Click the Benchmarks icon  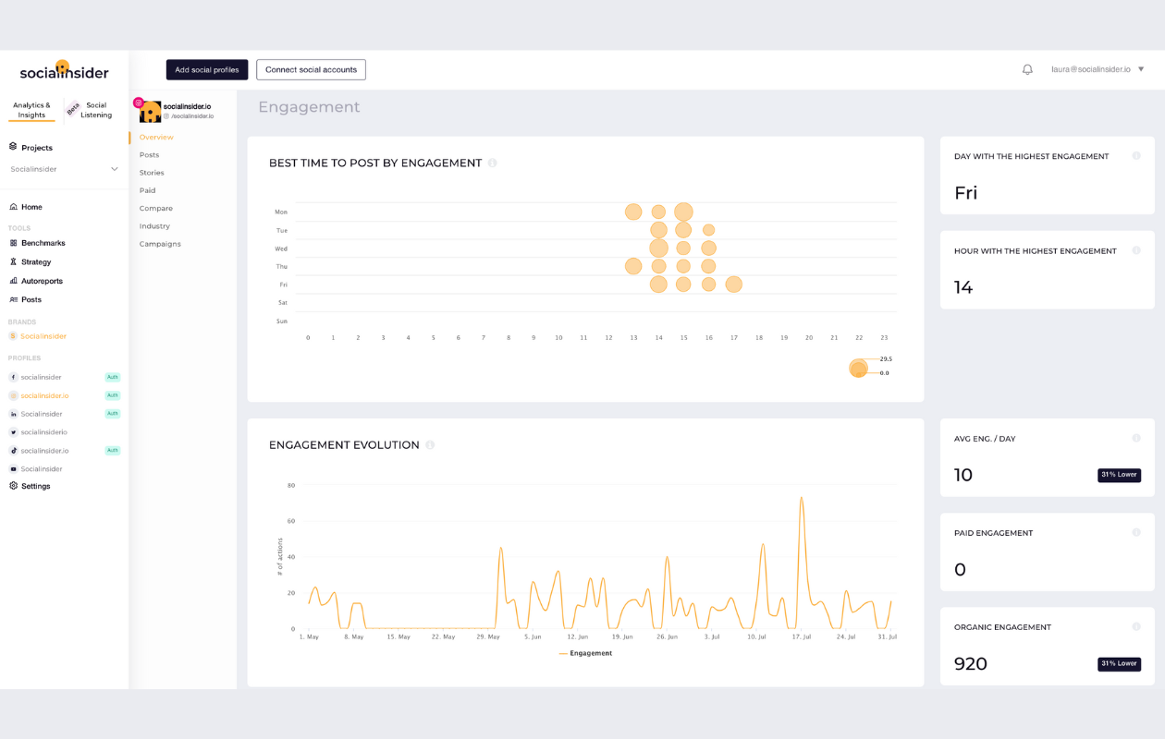(14, 243)
